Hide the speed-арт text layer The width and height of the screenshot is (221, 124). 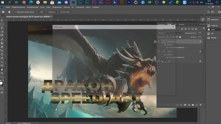[159, 42]
